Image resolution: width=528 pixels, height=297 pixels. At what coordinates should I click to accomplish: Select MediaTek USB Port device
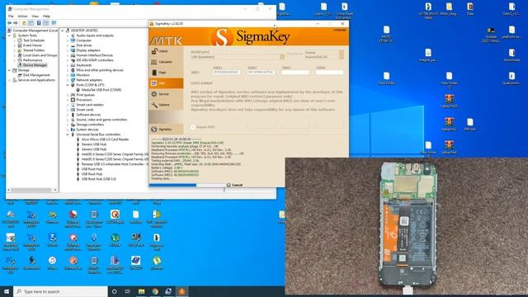(101, 90)
